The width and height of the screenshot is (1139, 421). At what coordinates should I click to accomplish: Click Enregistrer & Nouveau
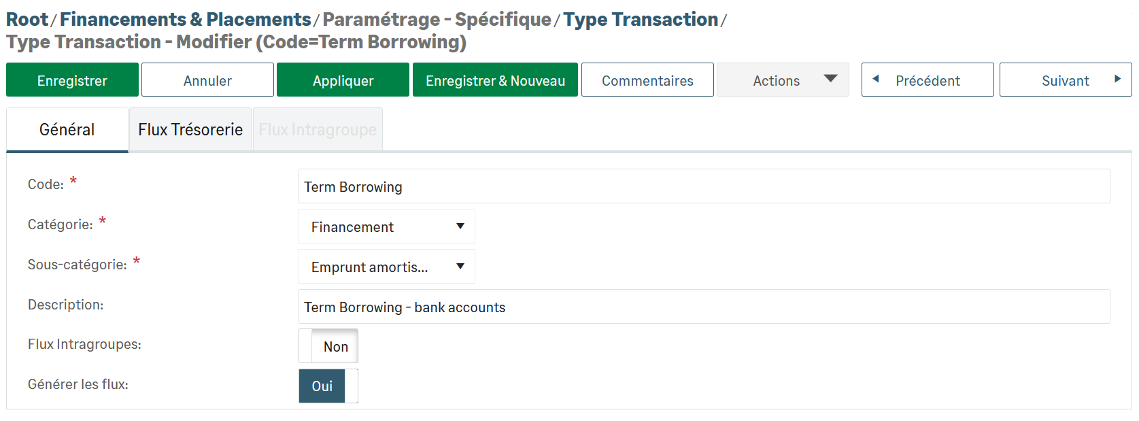tap(495, 80)
